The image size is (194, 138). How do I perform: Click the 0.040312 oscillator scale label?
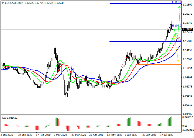click(x=188, y=117)
